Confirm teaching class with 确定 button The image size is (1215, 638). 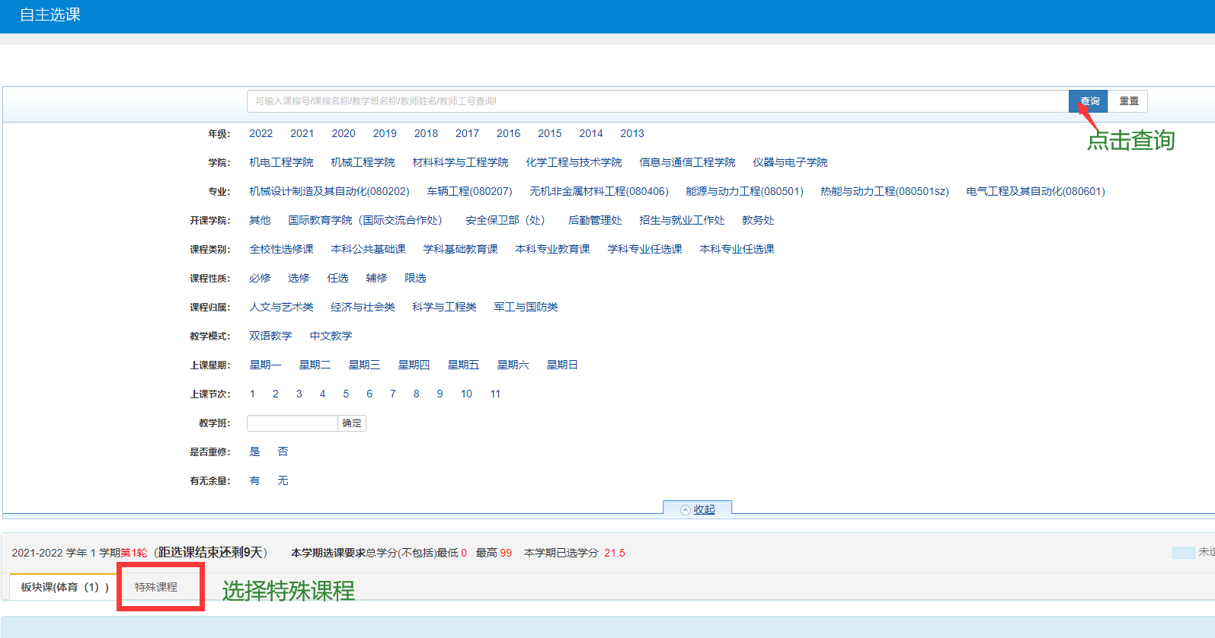coord(352,423)
